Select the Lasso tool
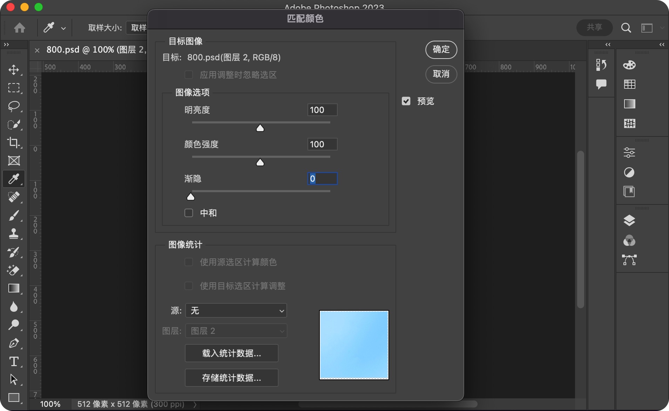 pyautogui.click(x=14, y=106)
